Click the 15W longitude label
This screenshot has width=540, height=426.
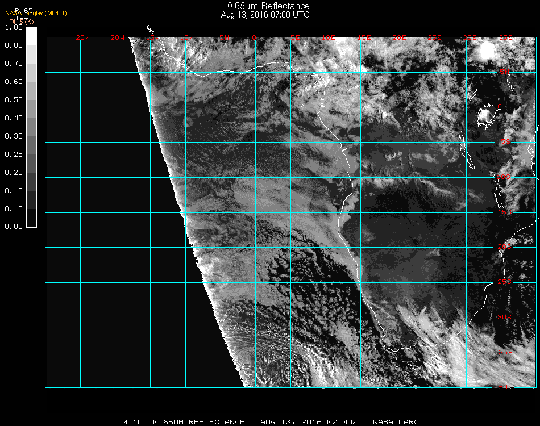(x=152, y=37)
